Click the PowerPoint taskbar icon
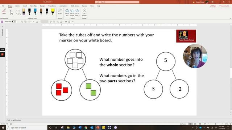The height and width of the screenshot is (130, 232). click(x=98, y=127)
